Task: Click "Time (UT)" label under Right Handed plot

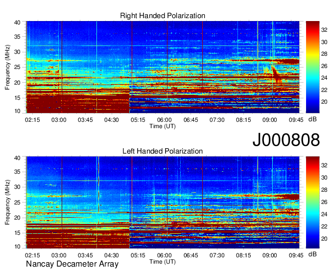Action: pyautogui.click(x=163, y=126)
